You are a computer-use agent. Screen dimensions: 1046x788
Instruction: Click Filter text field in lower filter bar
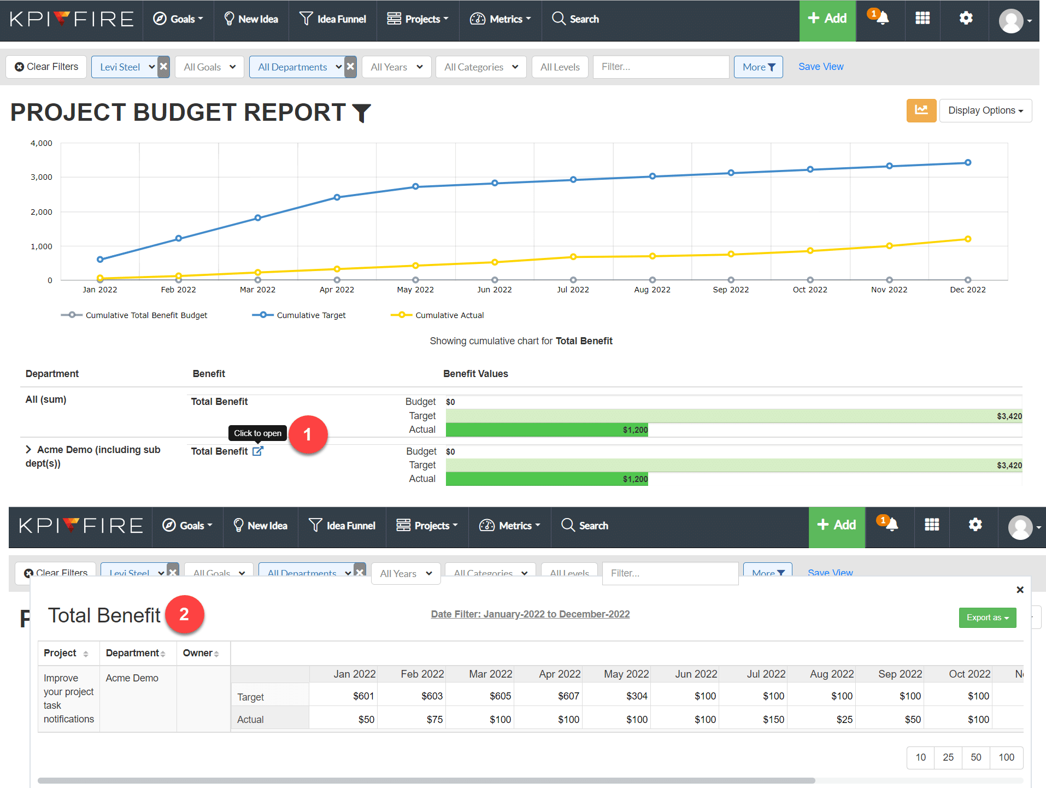click(x=670, y=573)
